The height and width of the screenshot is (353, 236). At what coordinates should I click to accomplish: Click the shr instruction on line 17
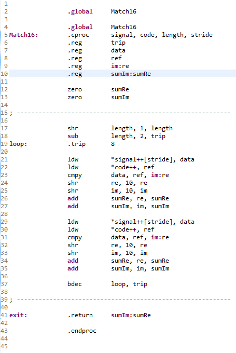tap(73, 128)
